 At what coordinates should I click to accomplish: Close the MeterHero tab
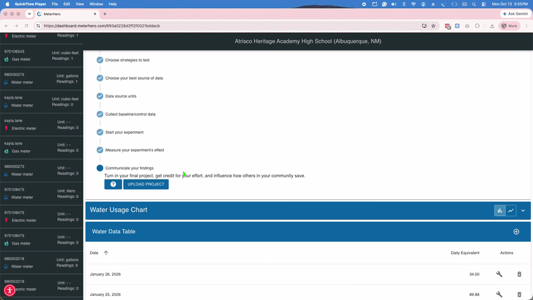point(95,14)
